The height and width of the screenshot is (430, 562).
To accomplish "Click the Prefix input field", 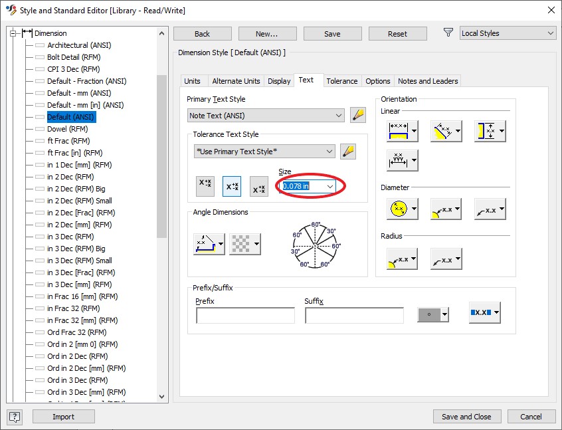I will 246,316.
